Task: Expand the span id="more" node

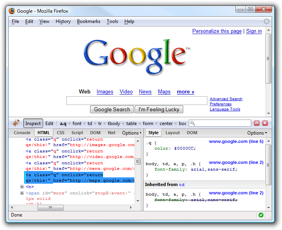Action: point(22,193)
